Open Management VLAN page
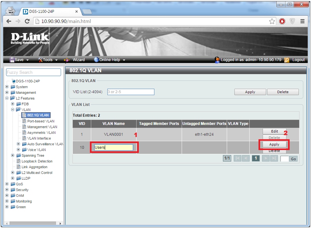Image resolution: width=312 pixels, height=229 pixels. 42,127
